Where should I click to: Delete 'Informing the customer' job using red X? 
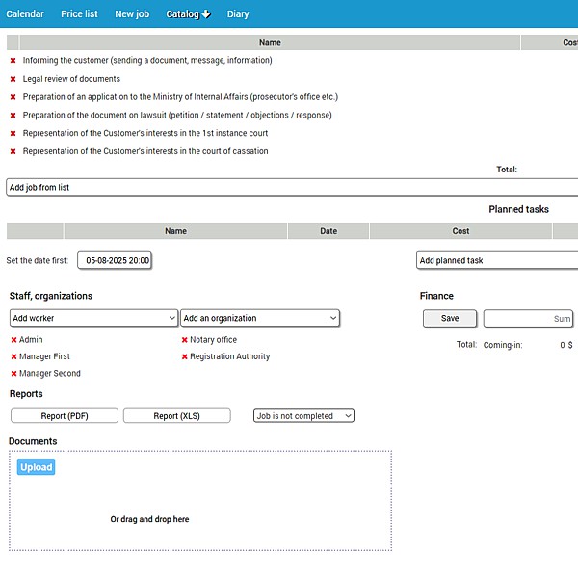click(13, 61)
